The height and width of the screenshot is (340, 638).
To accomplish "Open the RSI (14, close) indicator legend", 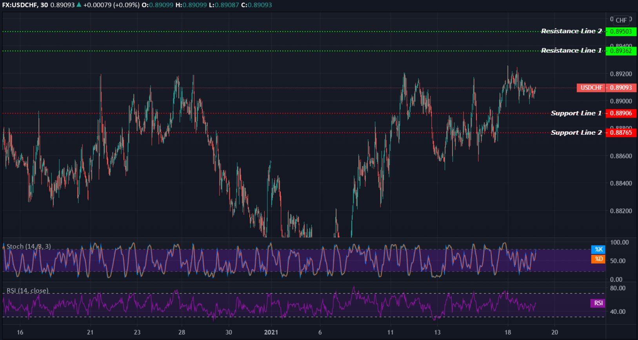I will coord(27,291).
